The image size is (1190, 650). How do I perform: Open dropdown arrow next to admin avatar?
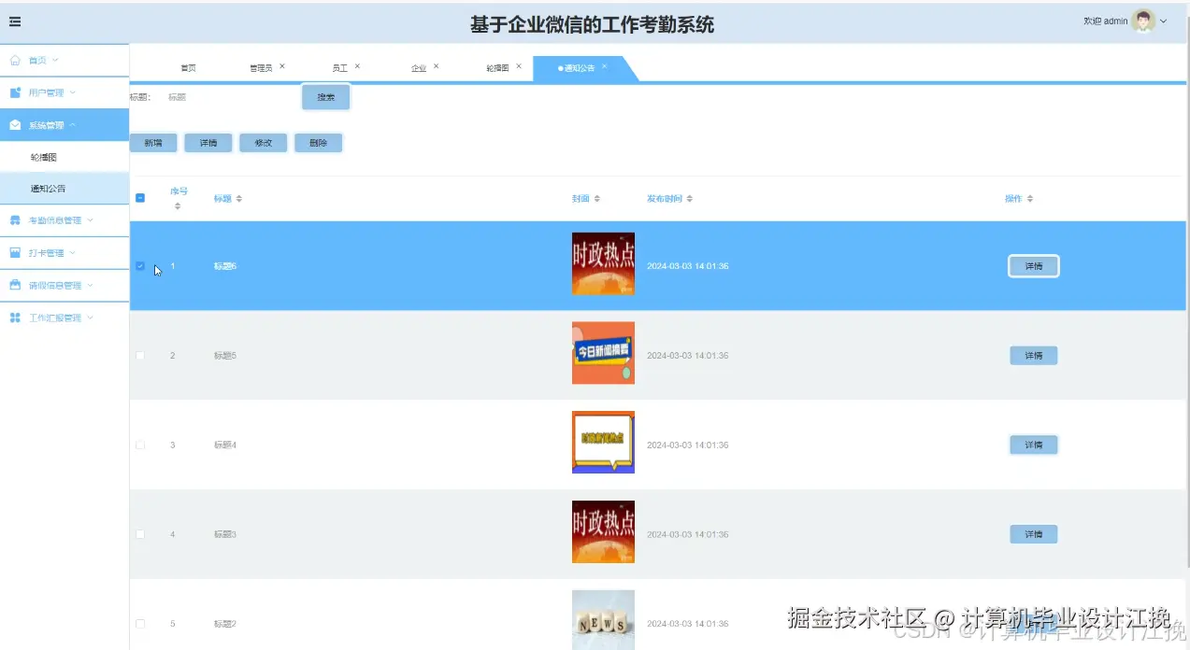[1164, 21]
